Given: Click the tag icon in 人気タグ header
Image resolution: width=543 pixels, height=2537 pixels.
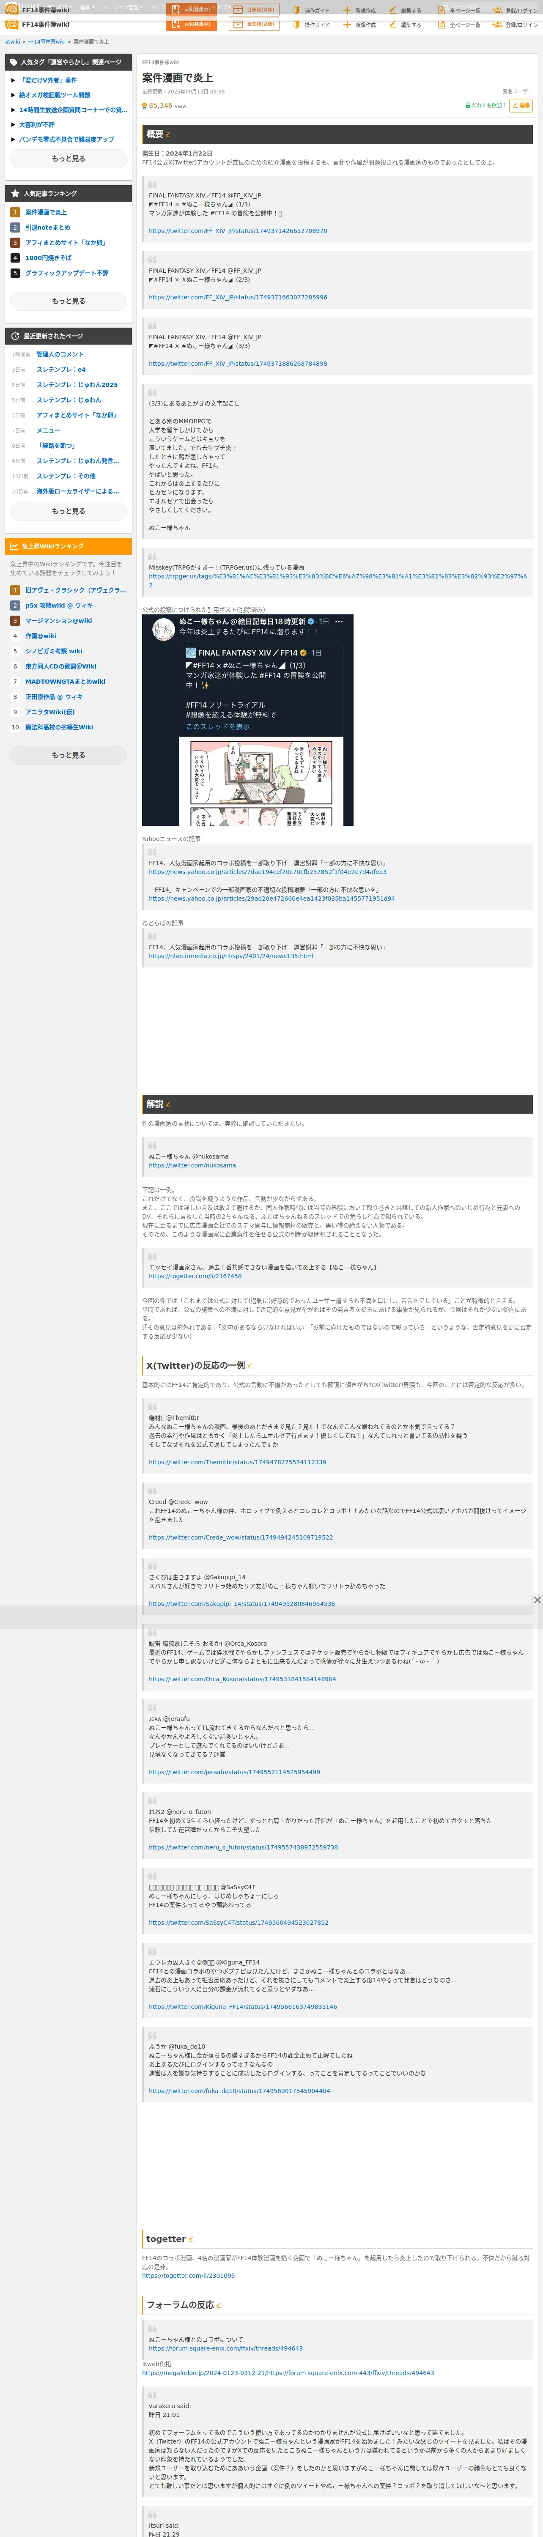Looking at the screenshot, I should point(14,62).
